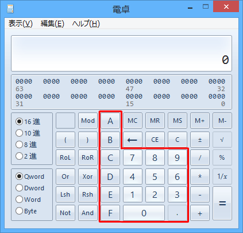The height and width of the screenshot is (233, 243).
Task: Select 16進 hexadecimal mode
Action: coord(28,122)
